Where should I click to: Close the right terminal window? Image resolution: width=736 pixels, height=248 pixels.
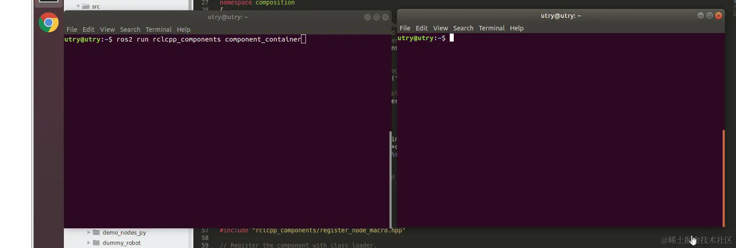(x=719, y=16)
